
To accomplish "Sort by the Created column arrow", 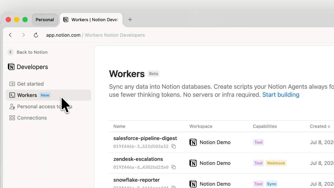I will 329,126.
